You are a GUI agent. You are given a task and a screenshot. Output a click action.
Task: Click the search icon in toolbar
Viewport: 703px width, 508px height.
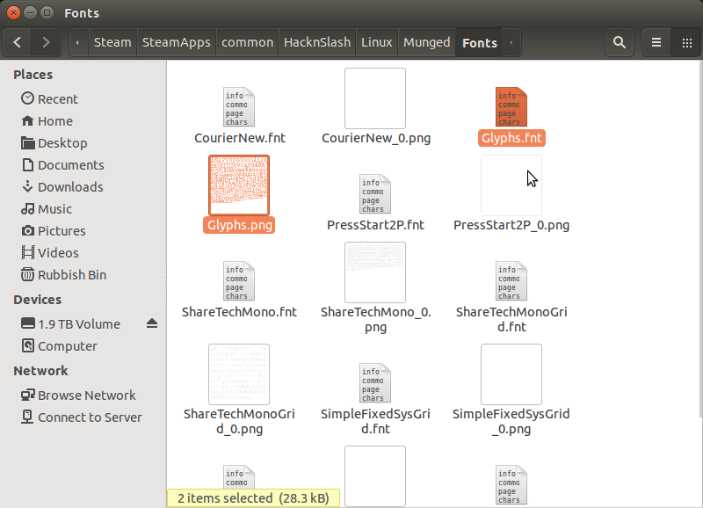pyautogui.click(x=620, y=42)
